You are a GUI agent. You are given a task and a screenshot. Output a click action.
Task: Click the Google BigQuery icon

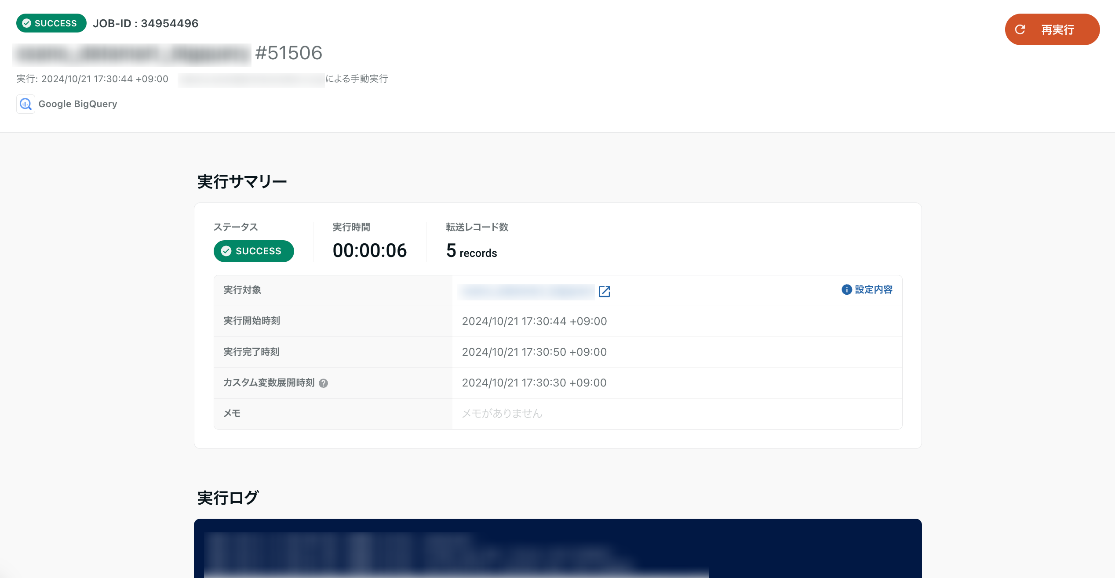(26, 104)
